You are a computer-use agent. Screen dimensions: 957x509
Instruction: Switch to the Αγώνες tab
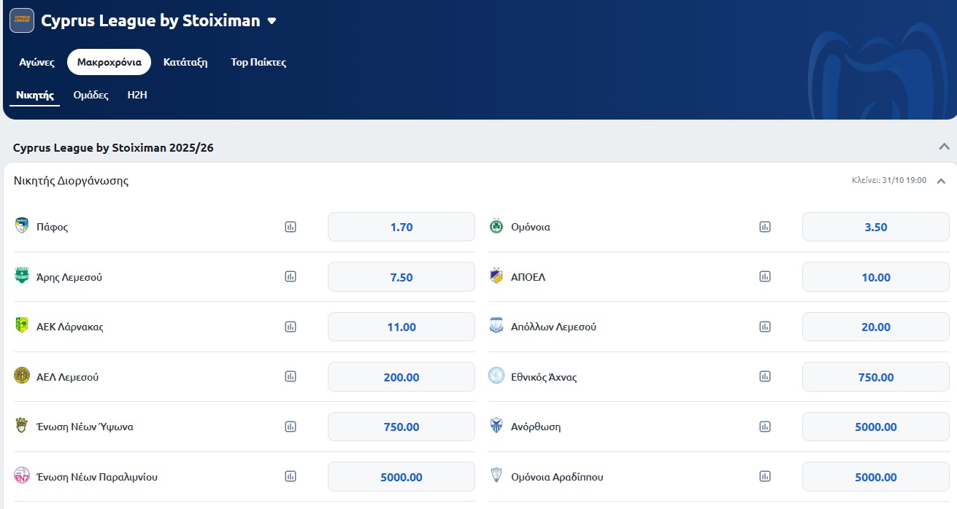click(36, 62)
